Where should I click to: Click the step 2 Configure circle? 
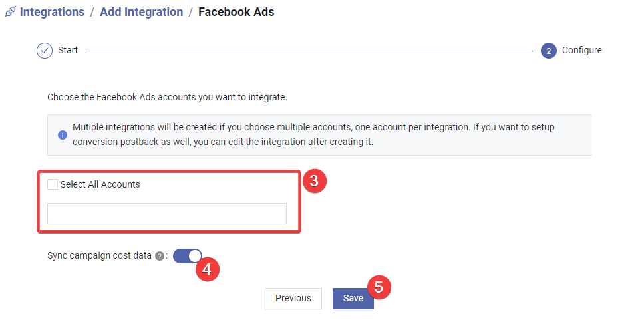(548, 51)
